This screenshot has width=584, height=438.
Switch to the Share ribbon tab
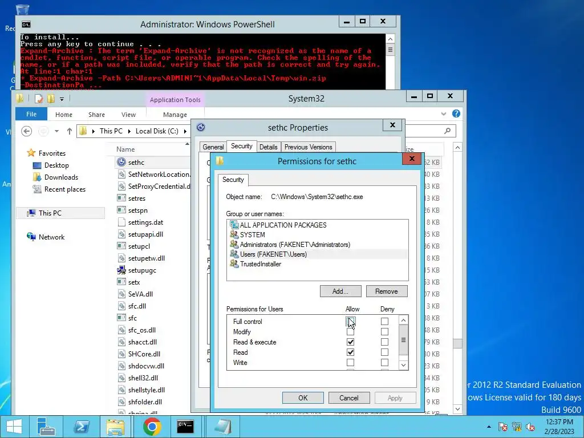(96, 115)
